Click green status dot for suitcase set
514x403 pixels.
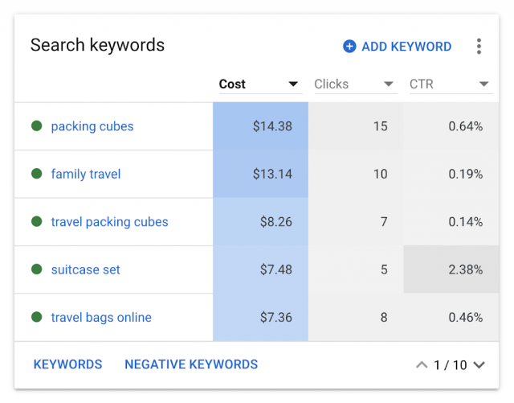(36, 269)
